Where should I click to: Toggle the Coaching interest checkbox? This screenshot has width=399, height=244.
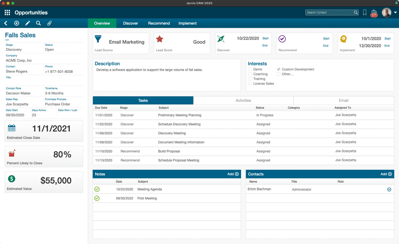pos(250,74)
